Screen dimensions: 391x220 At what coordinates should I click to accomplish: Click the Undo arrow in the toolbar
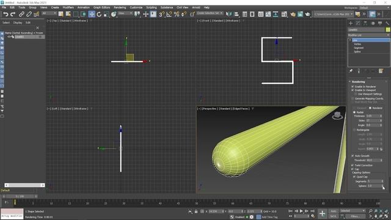[5, 14]
